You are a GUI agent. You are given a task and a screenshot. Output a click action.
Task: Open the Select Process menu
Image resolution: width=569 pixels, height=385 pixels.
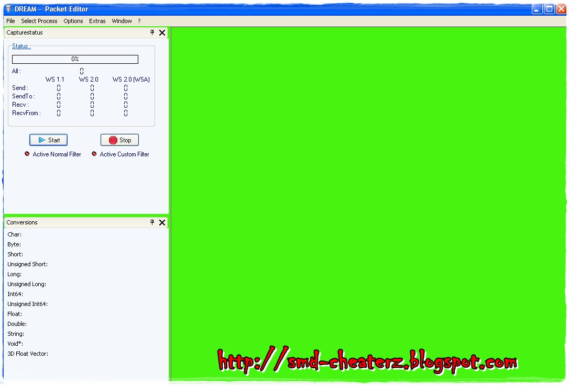(39, 21)
